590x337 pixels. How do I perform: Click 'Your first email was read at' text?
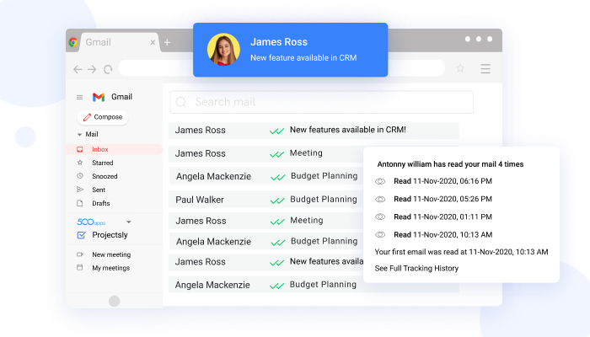461,252
